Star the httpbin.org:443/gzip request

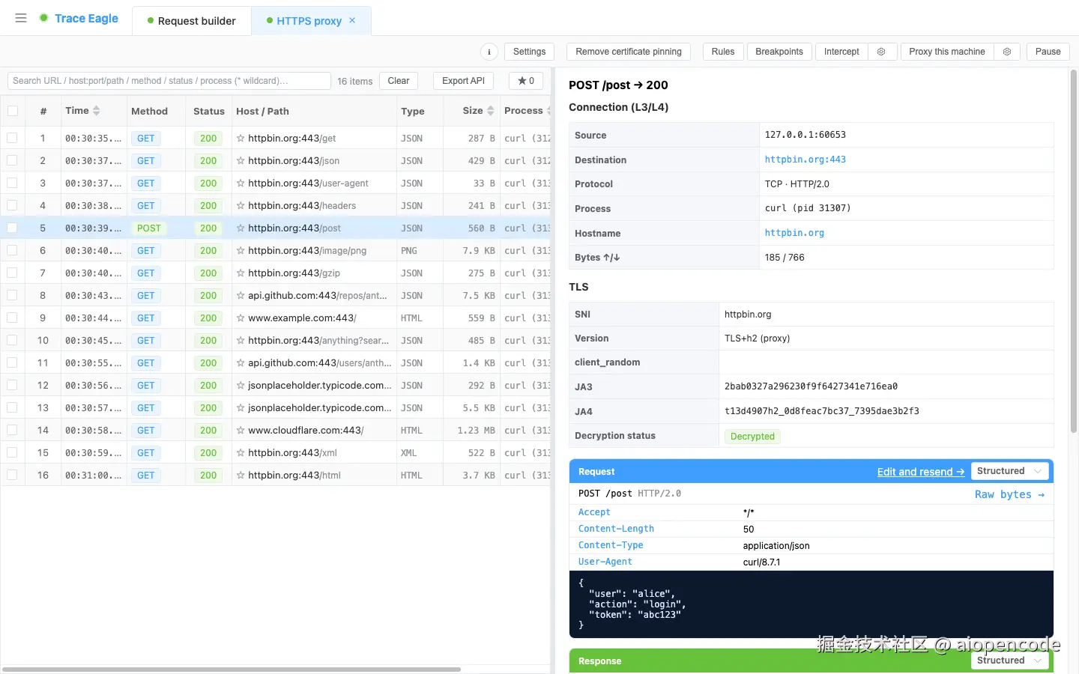point(241,273)
